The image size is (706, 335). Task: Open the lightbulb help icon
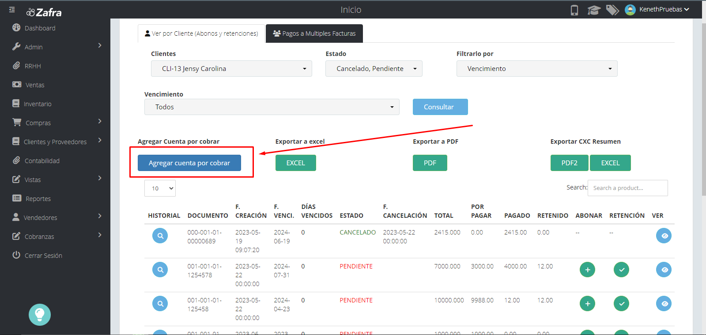click(40, 315)
